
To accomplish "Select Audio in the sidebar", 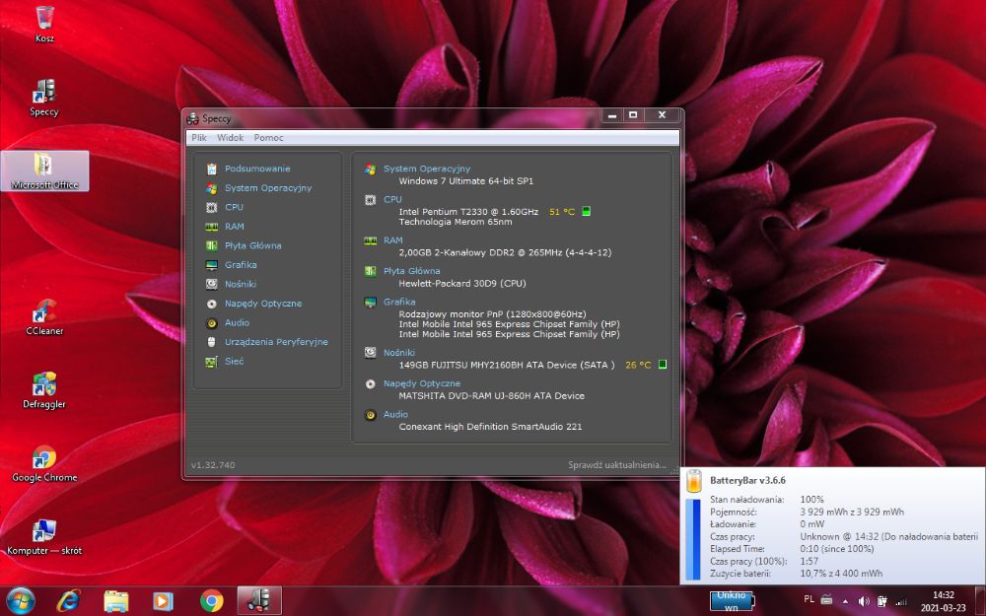I will pyautogui.click(x=237, y=322).
